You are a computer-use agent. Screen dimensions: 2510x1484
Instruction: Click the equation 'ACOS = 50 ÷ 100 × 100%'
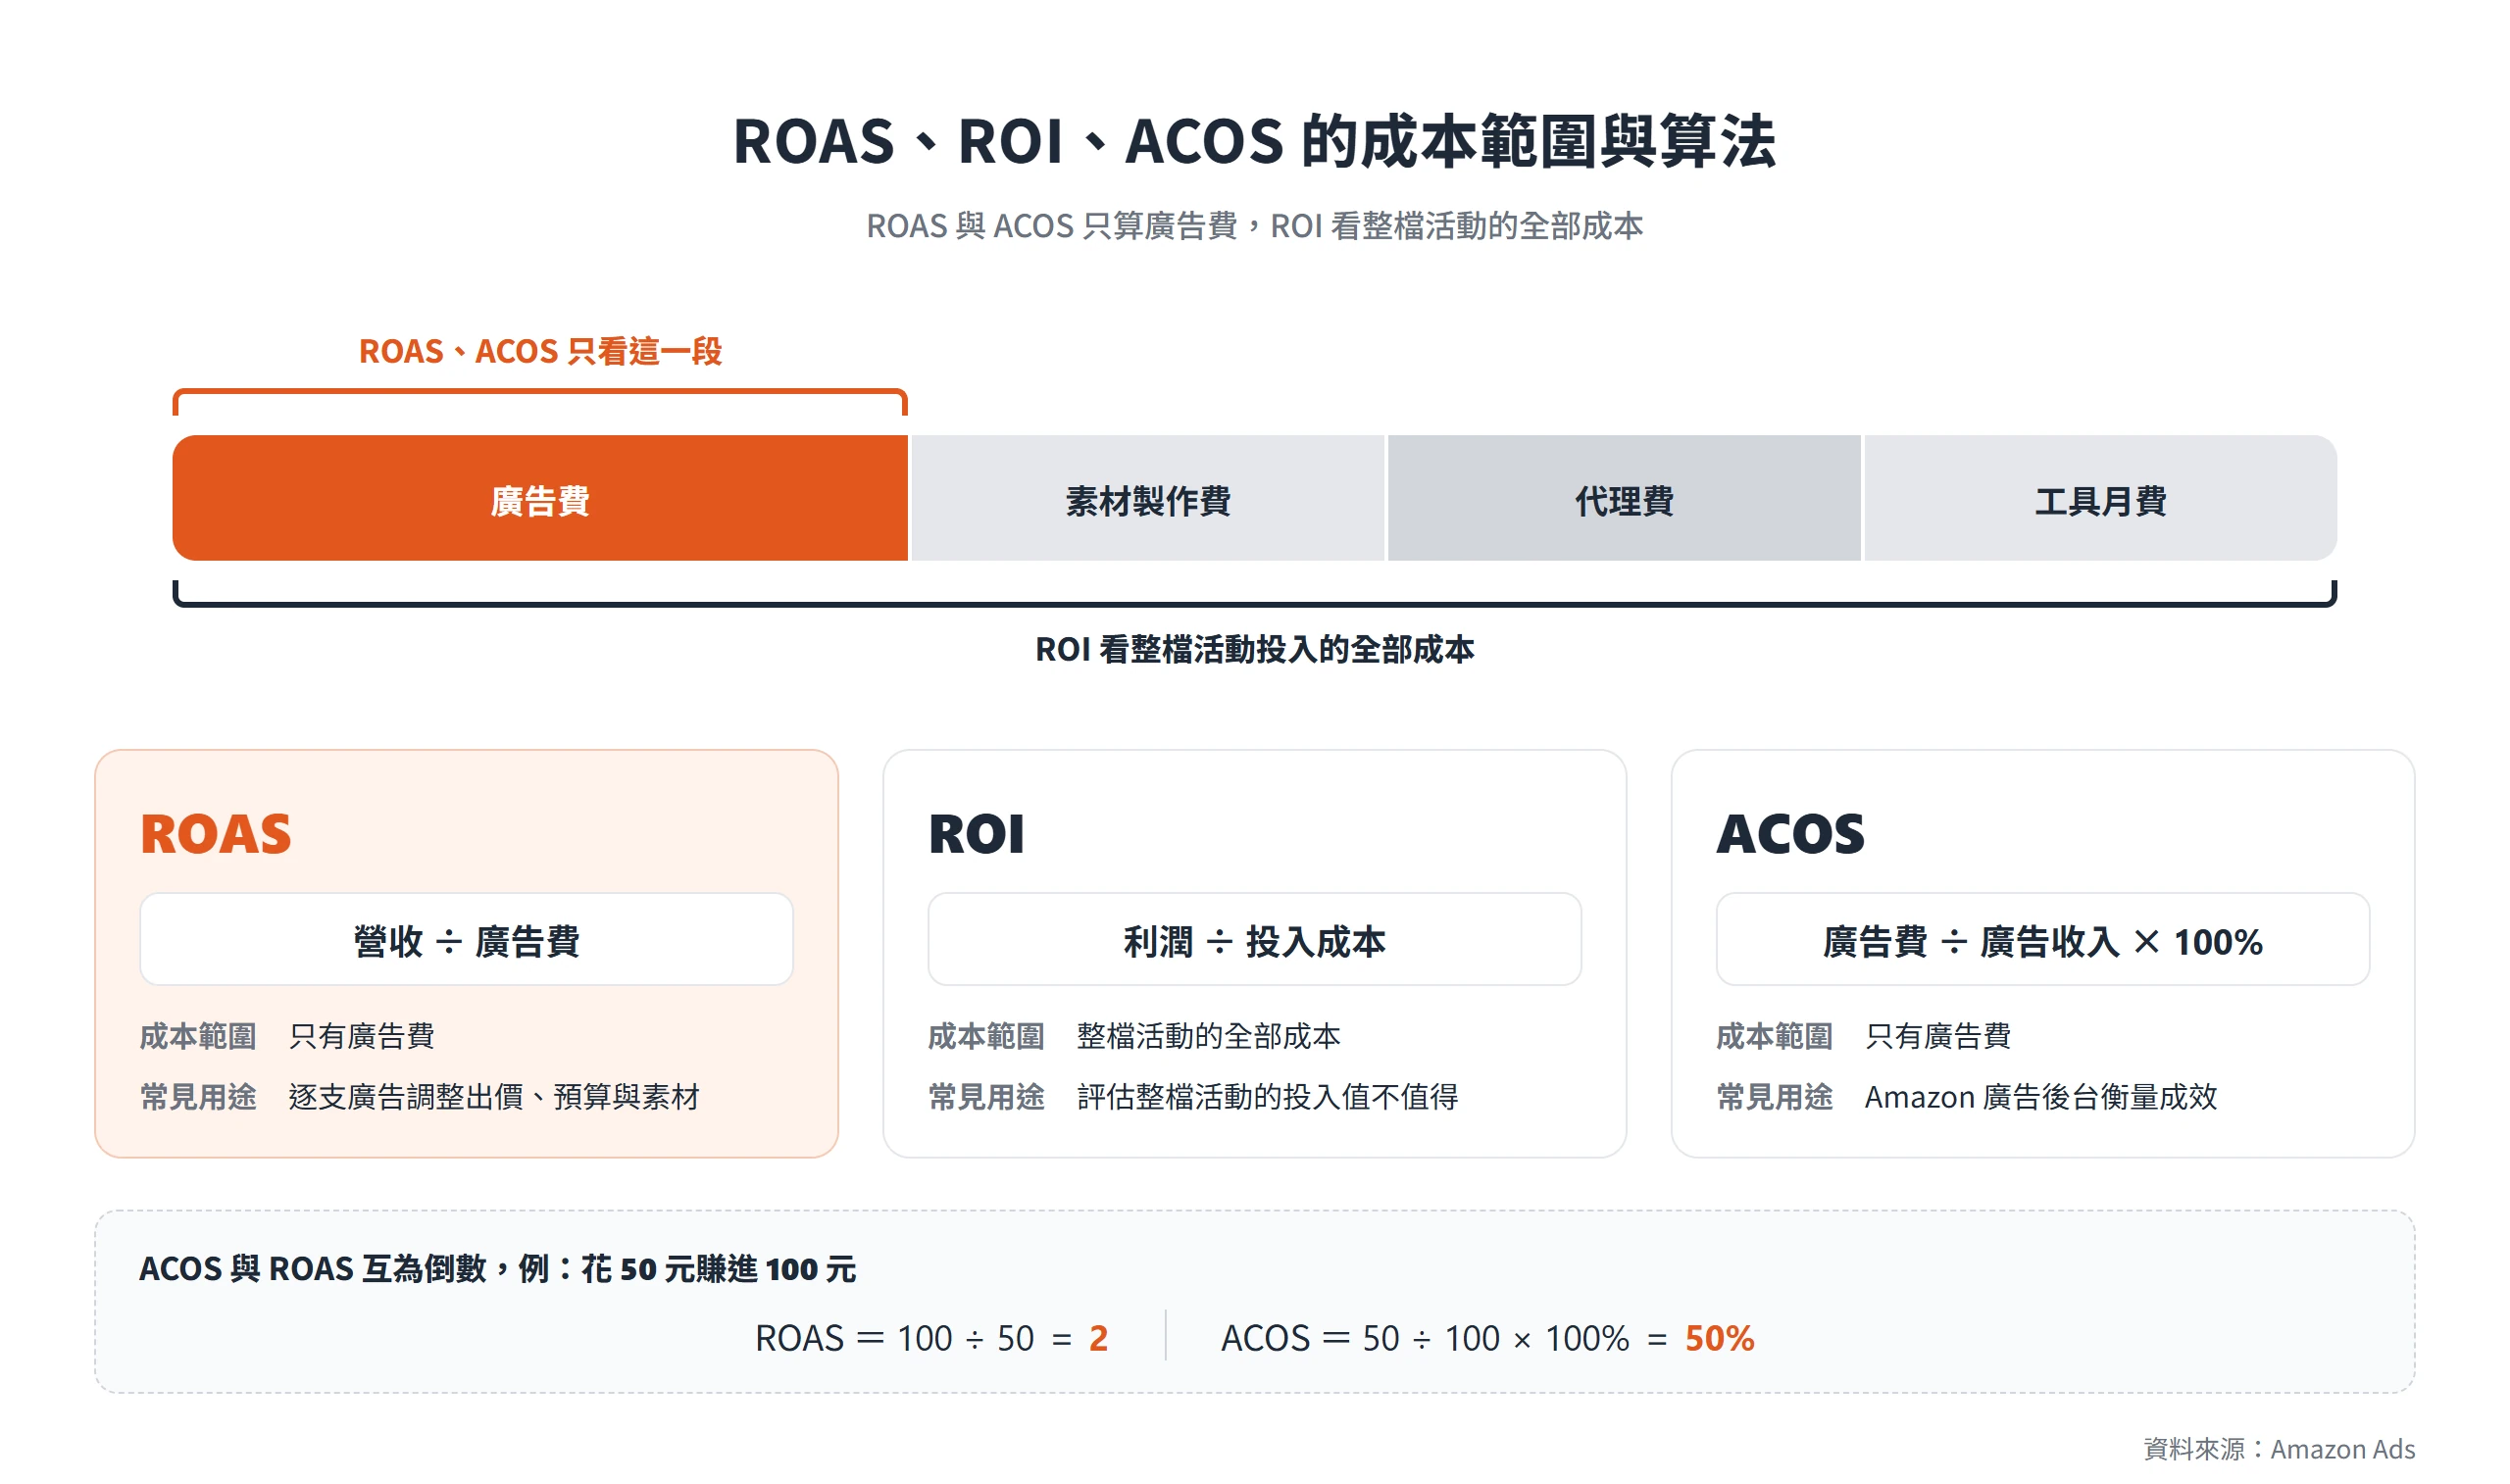pyautogui.click(x=1426, y=1338)
